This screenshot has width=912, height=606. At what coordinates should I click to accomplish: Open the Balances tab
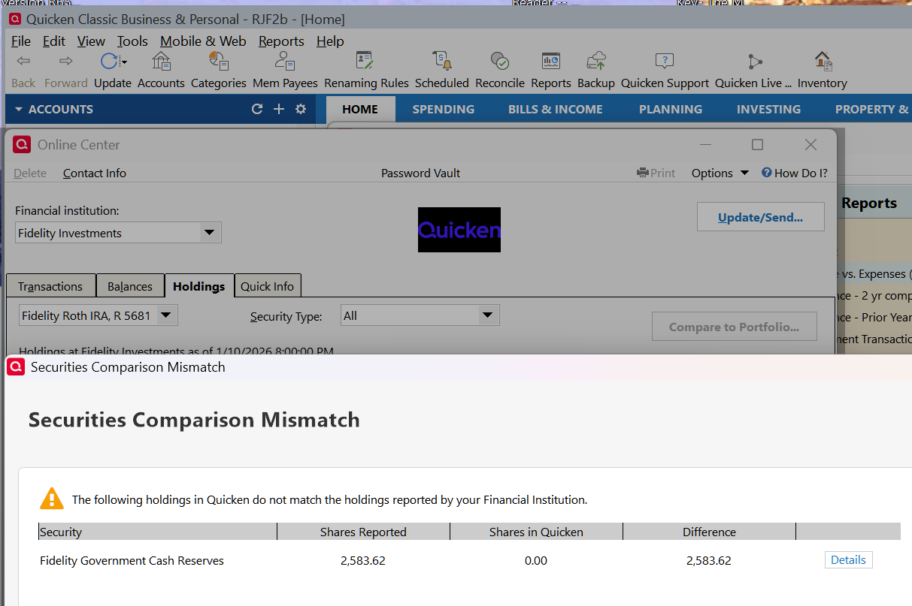pos(130,286)
